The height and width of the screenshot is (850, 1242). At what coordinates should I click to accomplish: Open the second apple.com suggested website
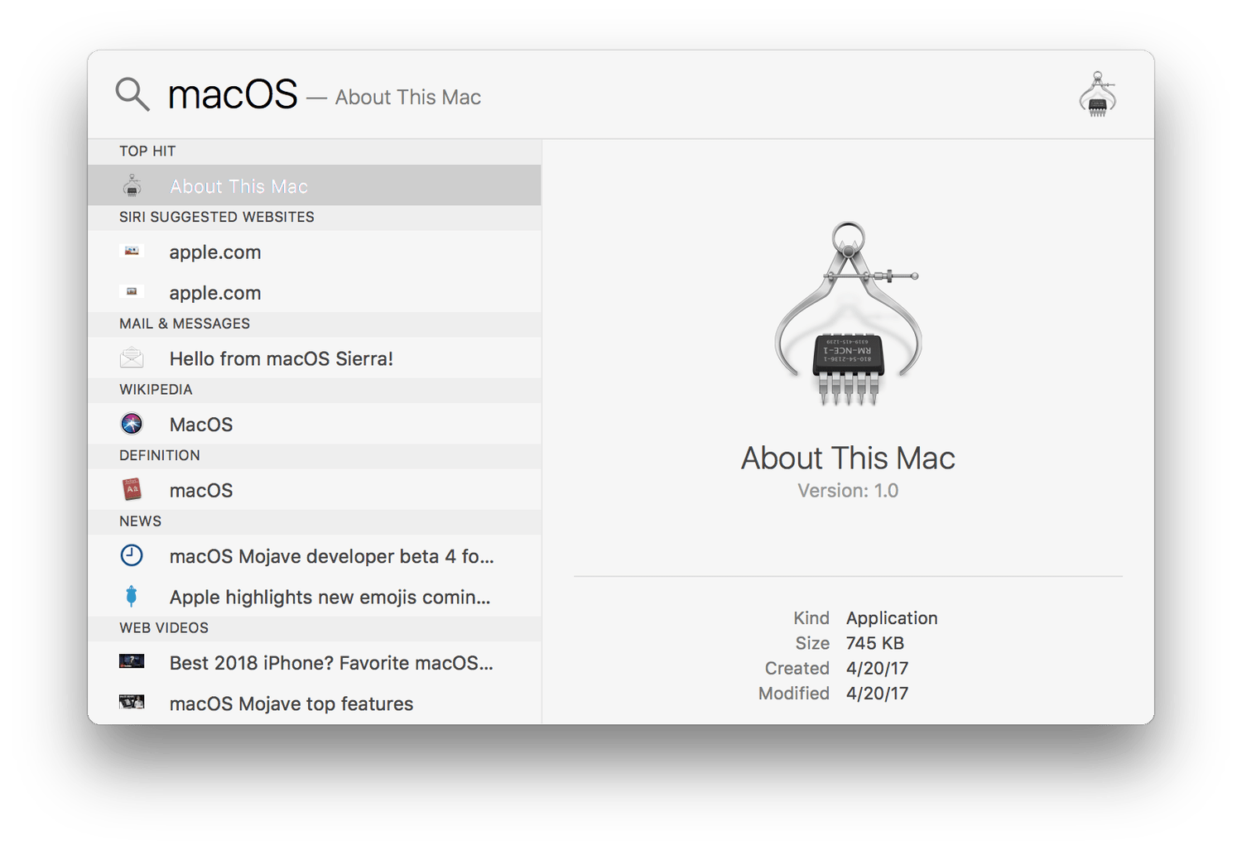[x=215, y=293]
